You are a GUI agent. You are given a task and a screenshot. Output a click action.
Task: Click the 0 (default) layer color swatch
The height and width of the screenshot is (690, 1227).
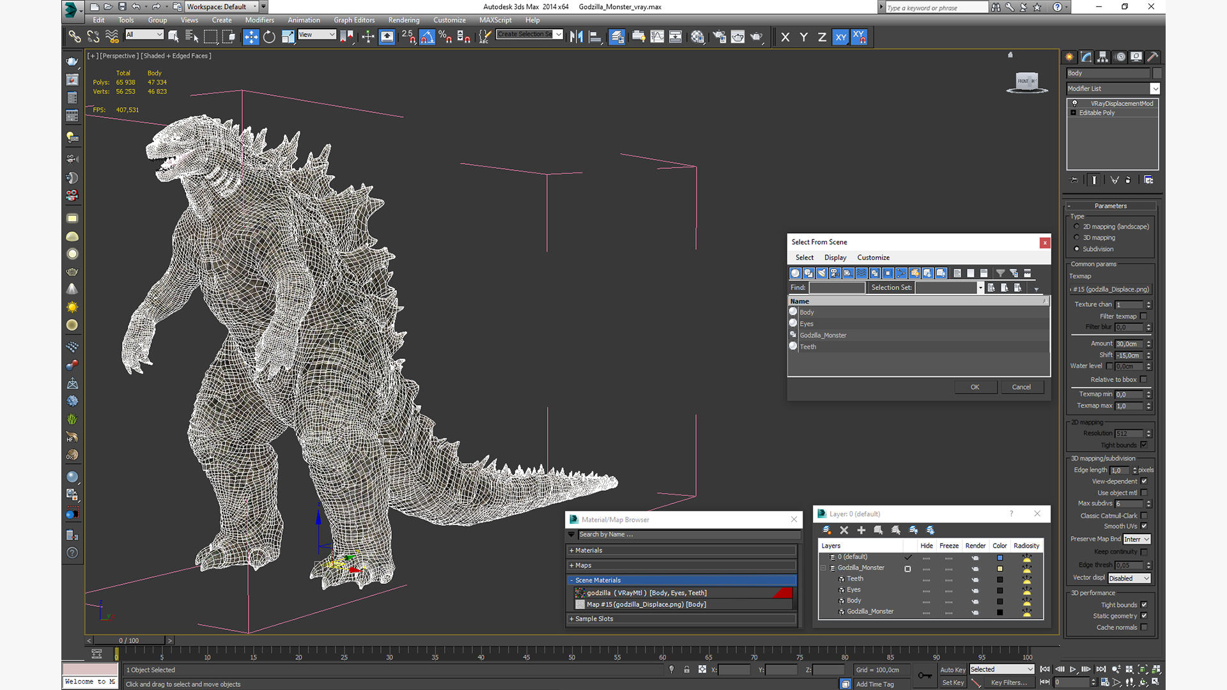[999, 558]
